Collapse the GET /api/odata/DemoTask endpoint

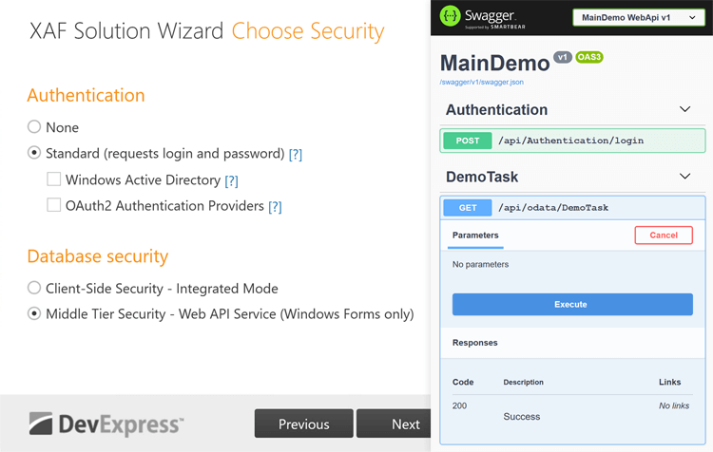(x=572, y=207)
